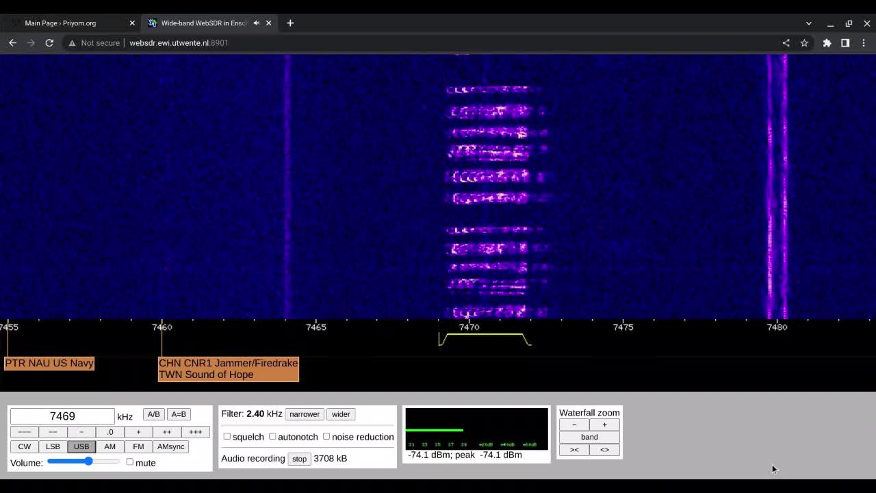The image size is (876, 493).
Task: Step frequency down with double minus button
Action: [53, 432]
